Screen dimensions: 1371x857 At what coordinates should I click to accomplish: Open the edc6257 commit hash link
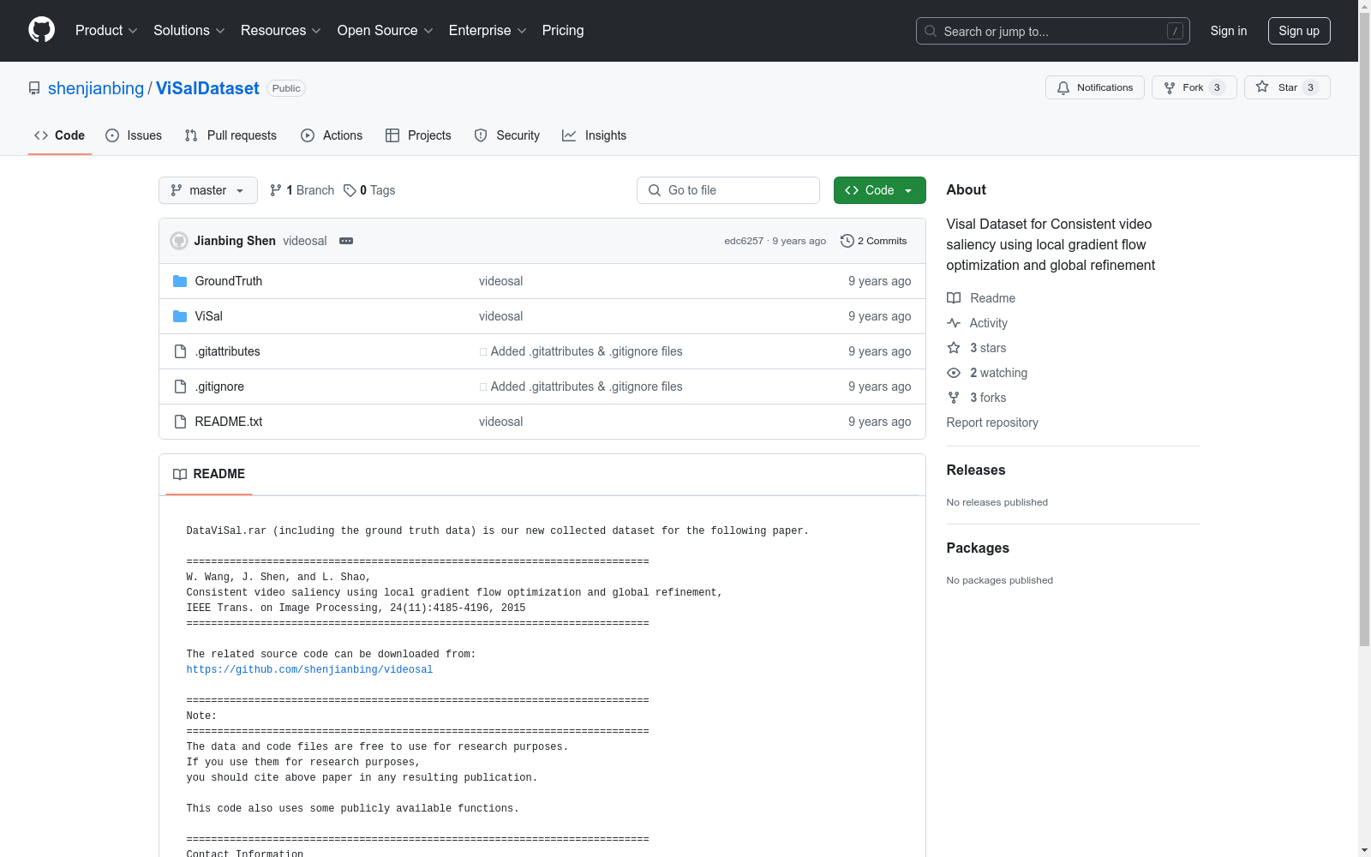[744, 241]
